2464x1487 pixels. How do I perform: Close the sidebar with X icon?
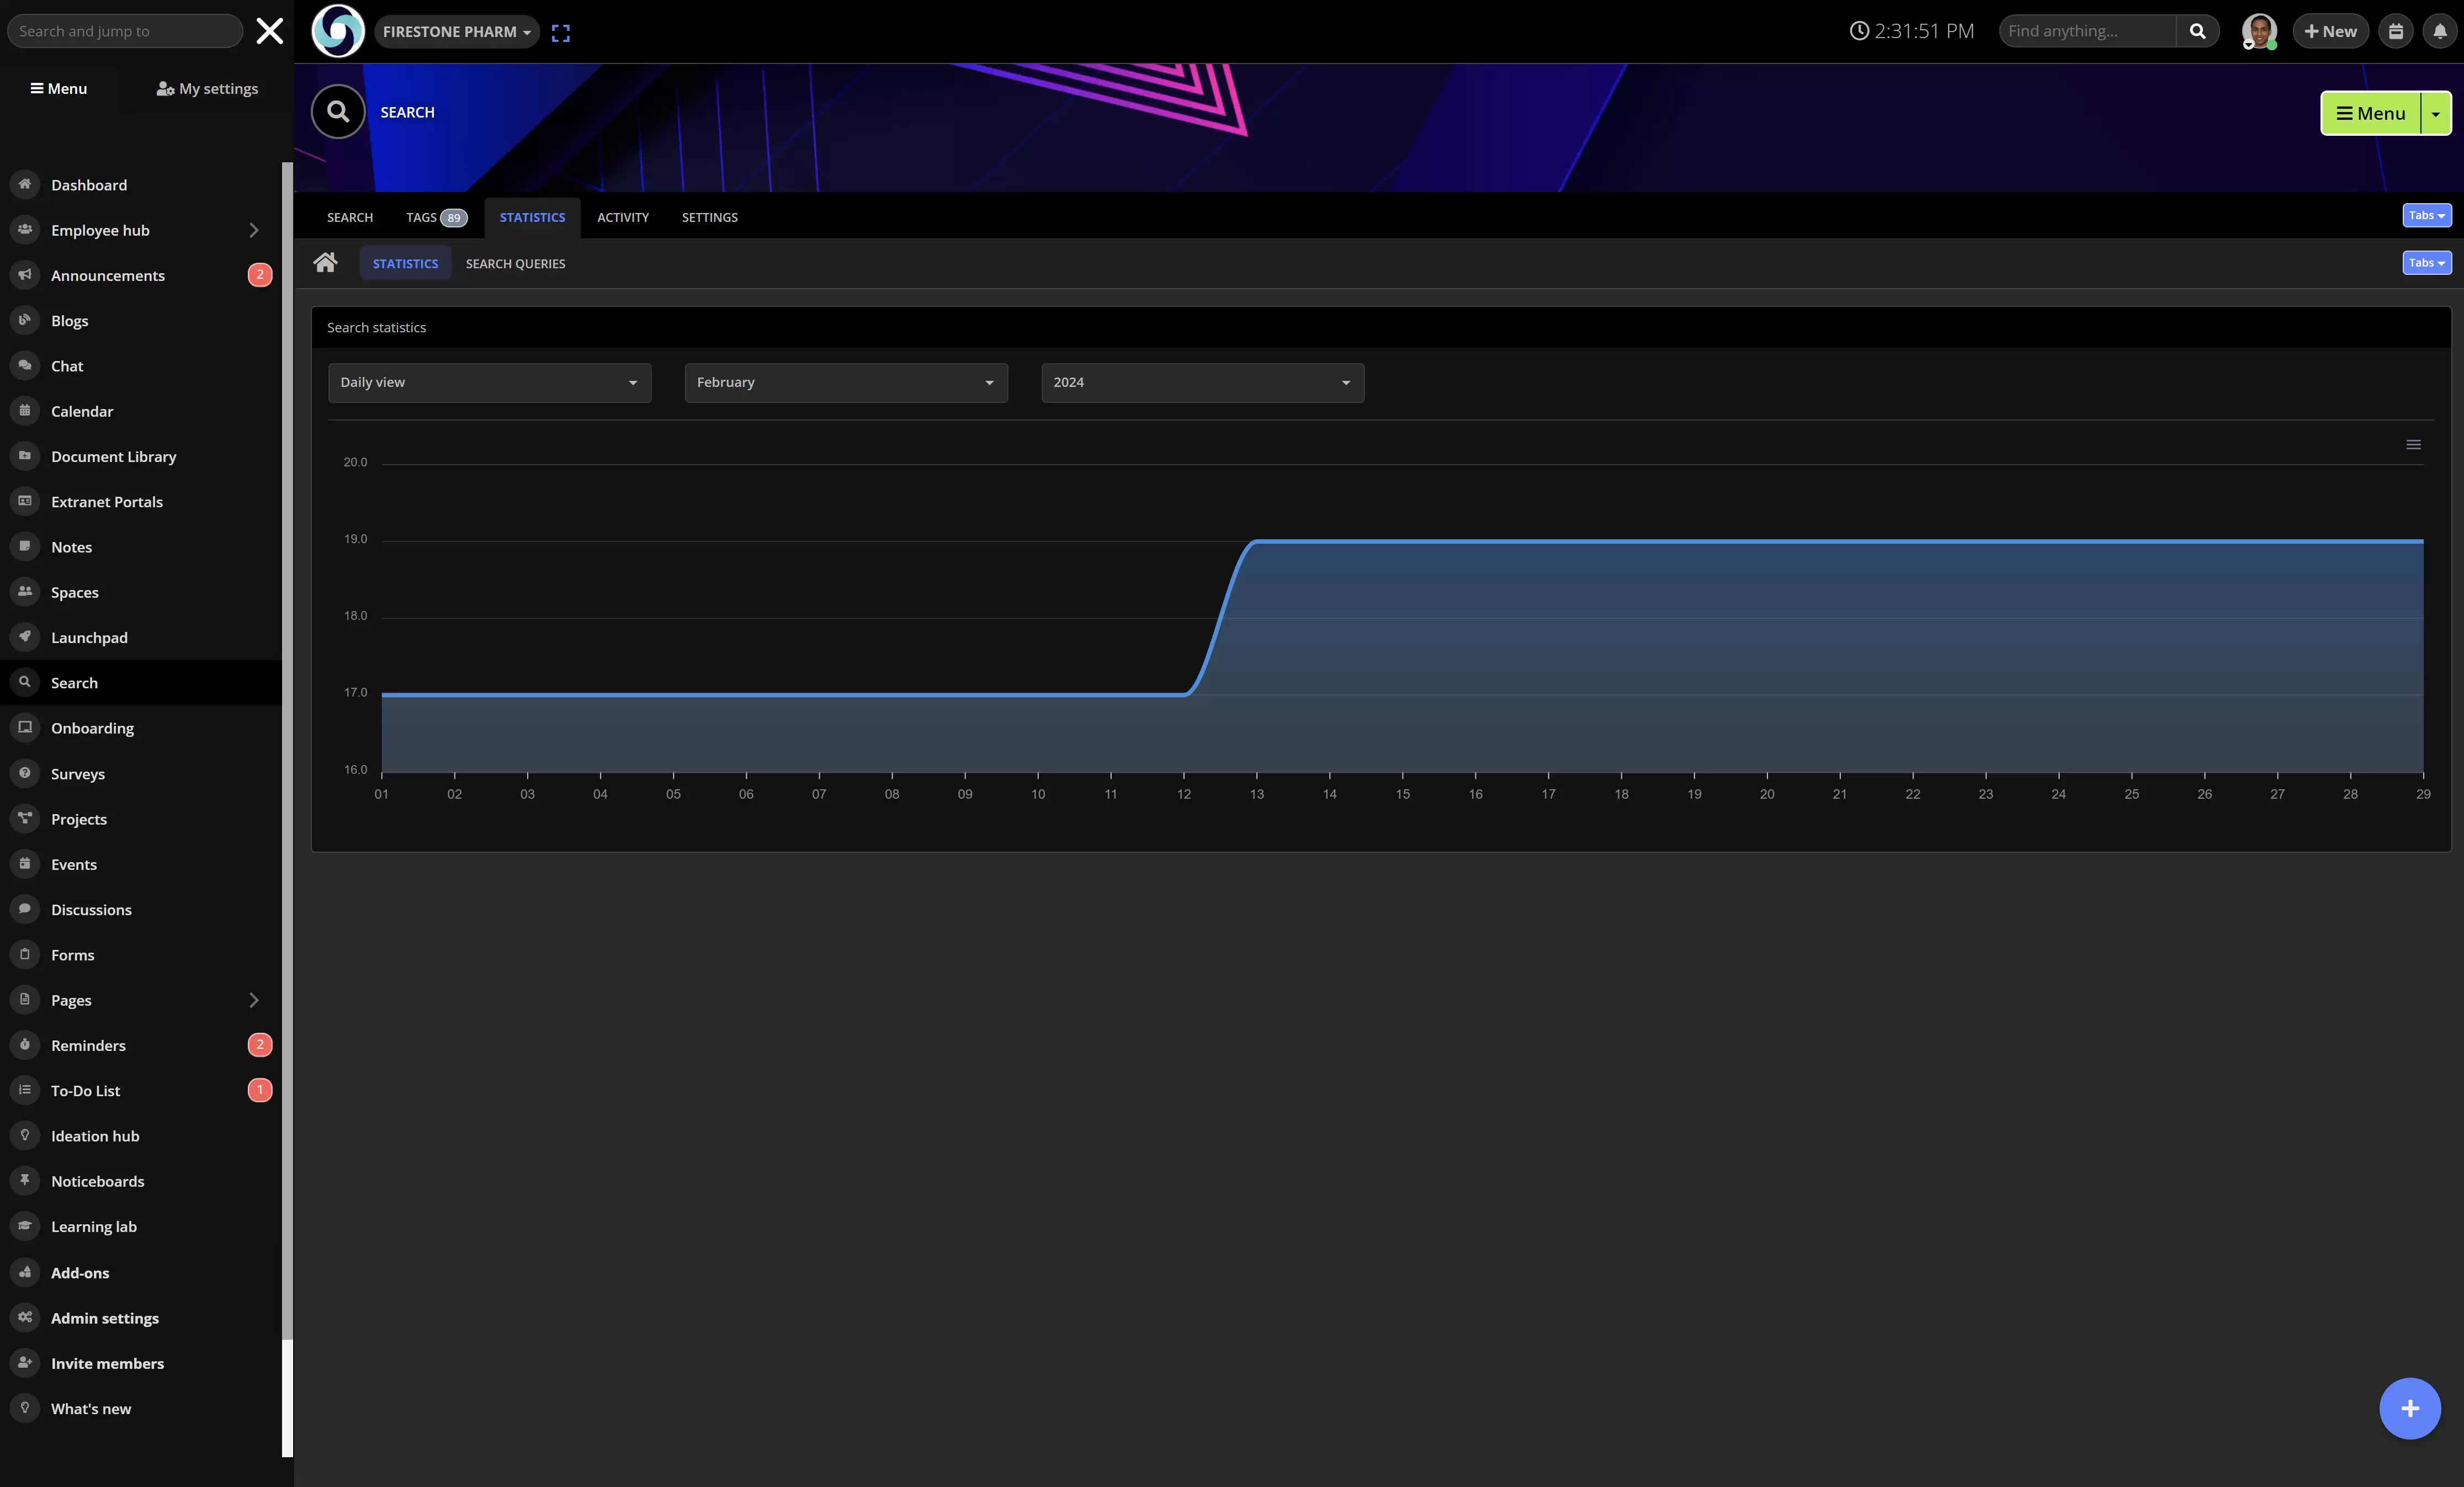point(270,31)
